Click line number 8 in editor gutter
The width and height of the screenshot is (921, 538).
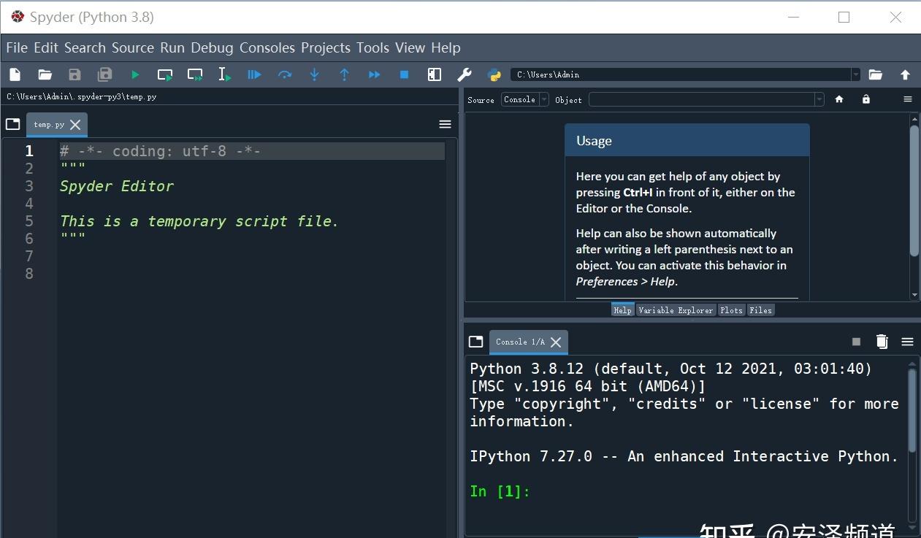tap(29, 274)
